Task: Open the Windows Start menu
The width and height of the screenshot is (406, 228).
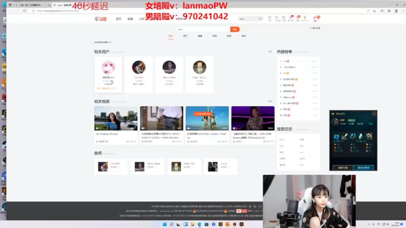Action: (x=164, y=224)
